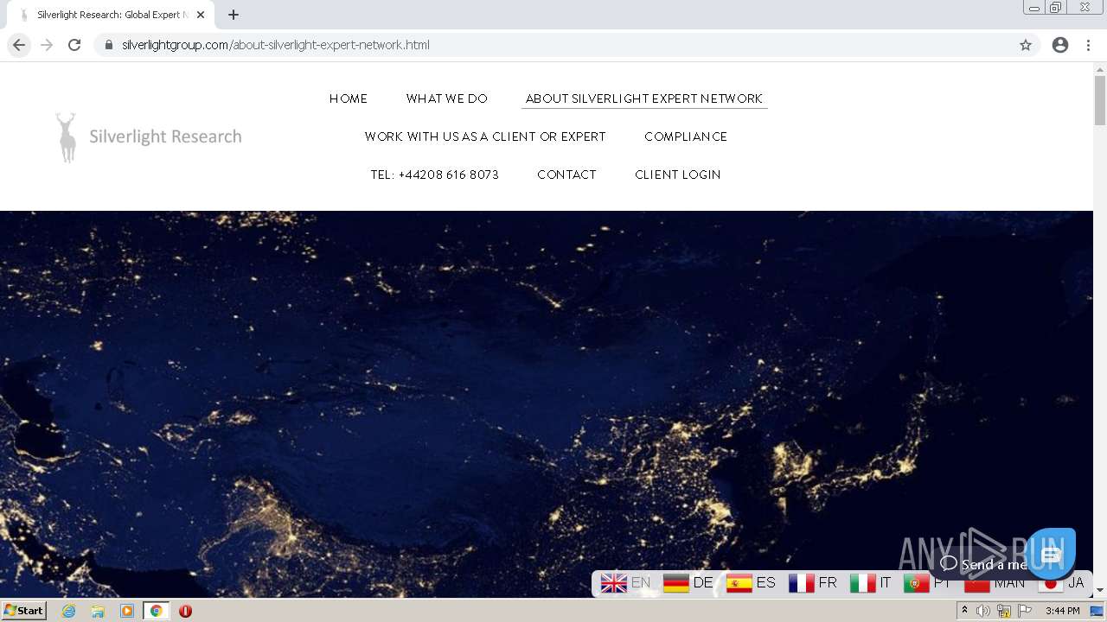Switch language to Spanish via ES flag
Screen dimensions: 1107x622
click(751, 583)
